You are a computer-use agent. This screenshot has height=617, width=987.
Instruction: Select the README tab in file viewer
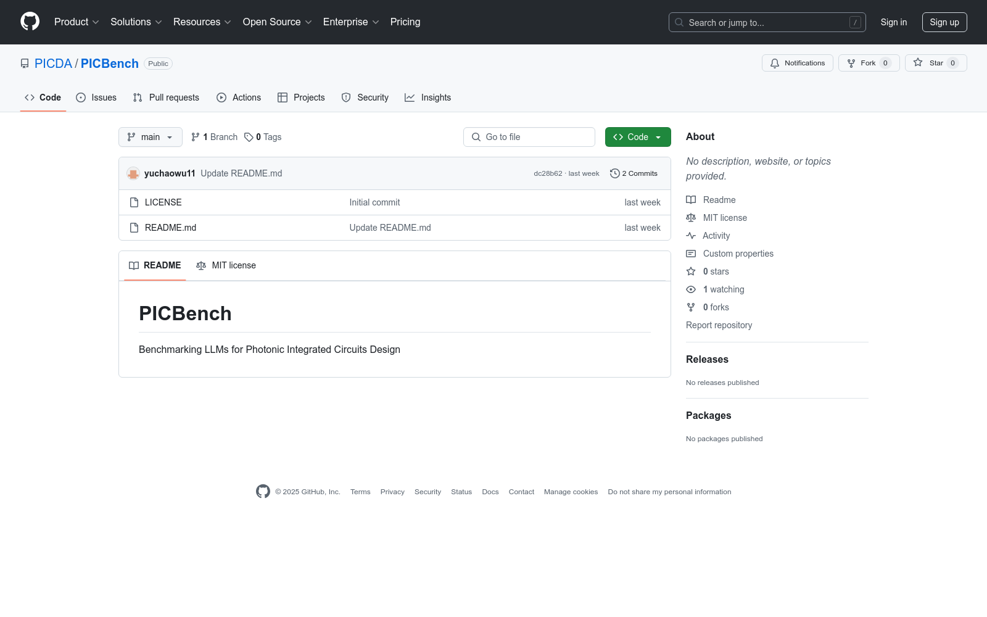155,265
